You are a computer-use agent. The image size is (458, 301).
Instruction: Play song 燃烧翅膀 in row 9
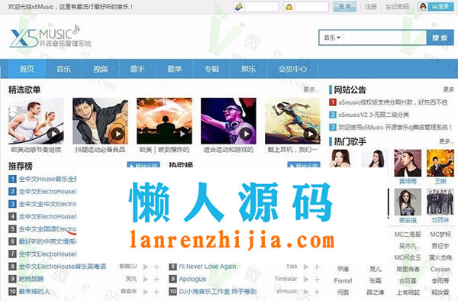(146, 280)
